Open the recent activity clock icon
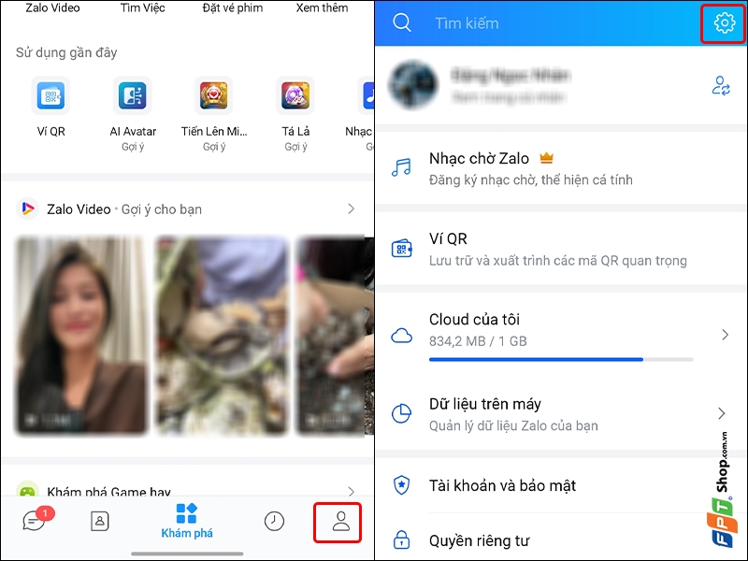This screenshot has height=561, width=748. click(273, 522)
